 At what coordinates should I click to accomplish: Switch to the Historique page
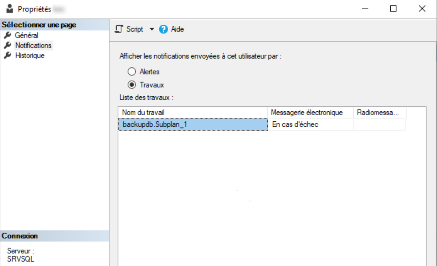pyautogui.click(x=29, y=55)
